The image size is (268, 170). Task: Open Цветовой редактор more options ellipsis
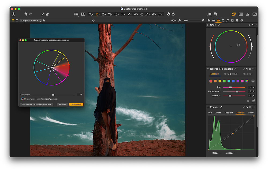(253, 69)
